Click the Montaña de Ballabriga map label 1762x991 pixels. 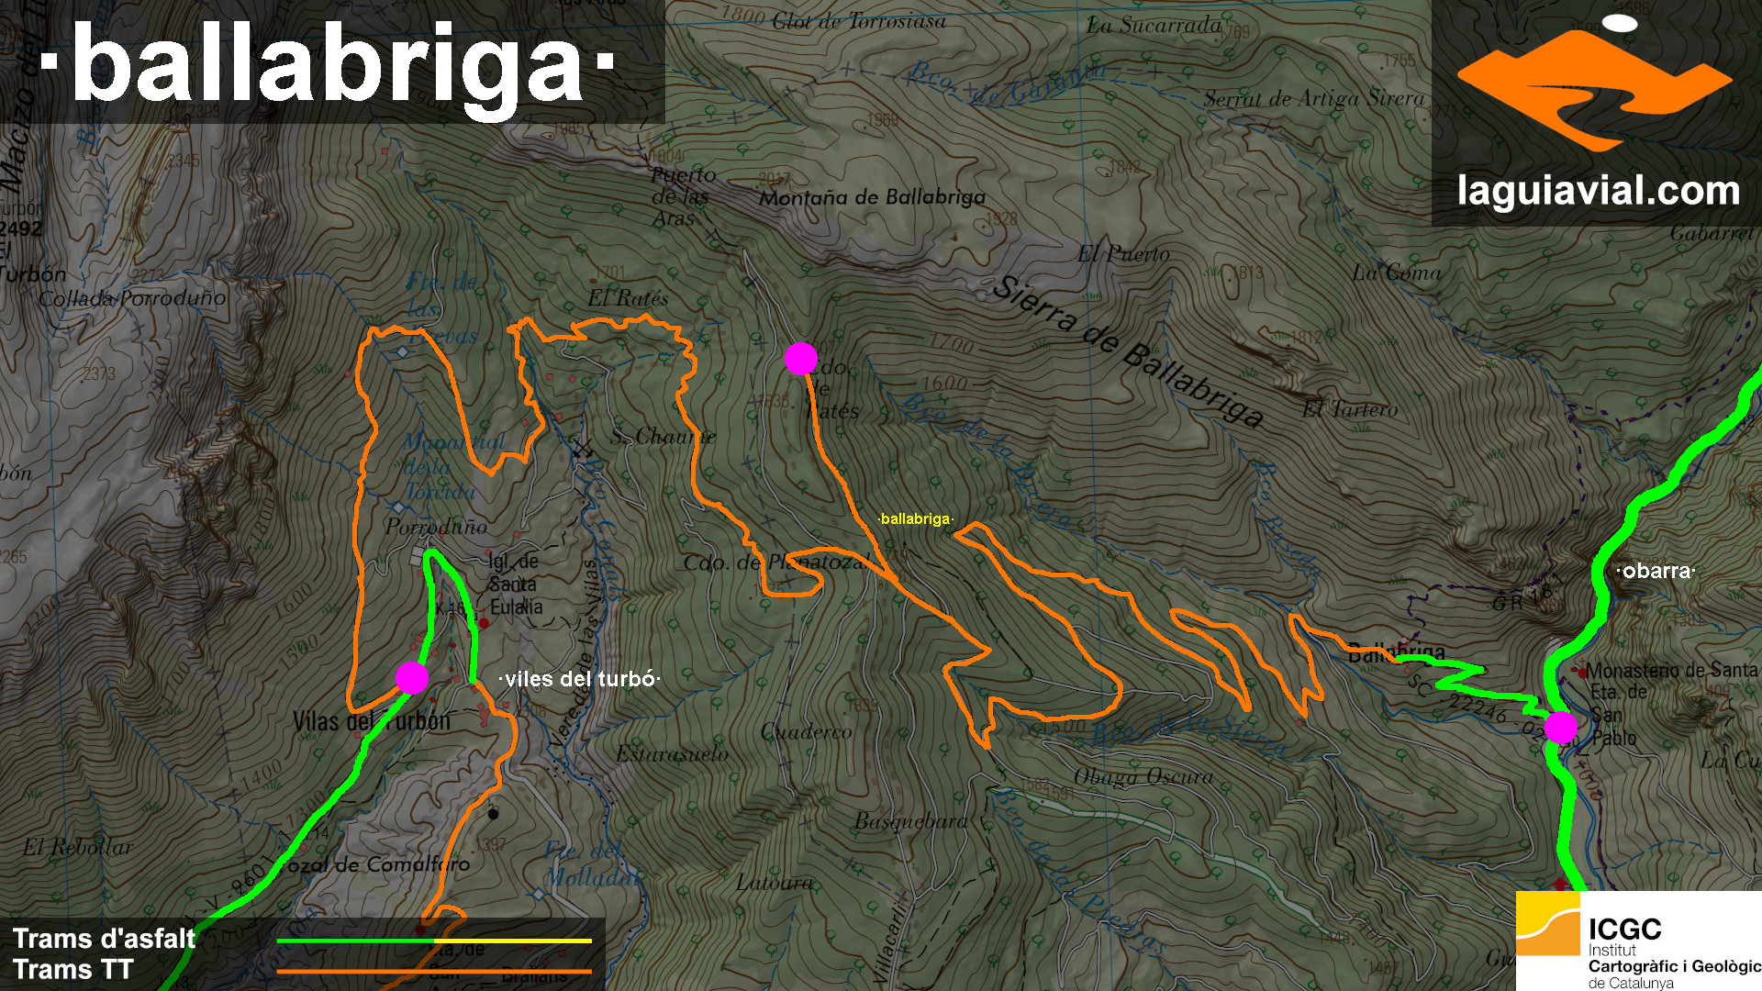[x=872, y=197]
